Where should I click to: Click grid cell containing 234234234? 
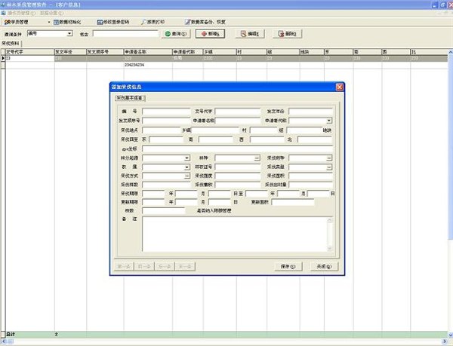point(148,65)
